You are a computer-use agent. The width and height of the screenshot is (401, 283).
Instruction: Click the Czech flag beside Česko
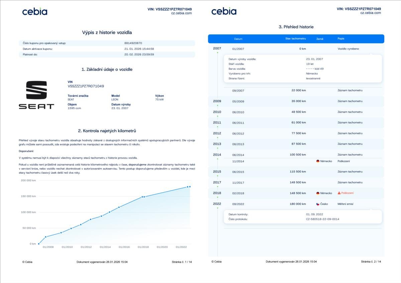point(318,204)
